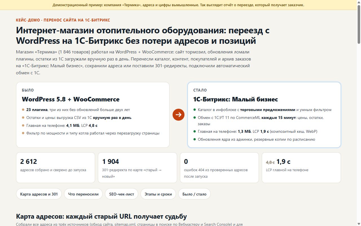Image resolution: width=361 pixels, height=226 pixels.
Task: Click the main page headline about migration
Action: (143, 36)
